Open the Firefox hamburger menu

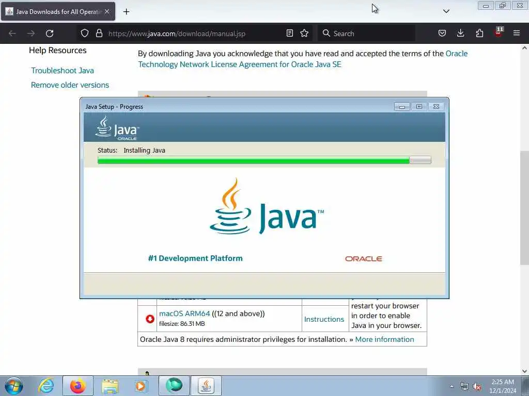517,34
